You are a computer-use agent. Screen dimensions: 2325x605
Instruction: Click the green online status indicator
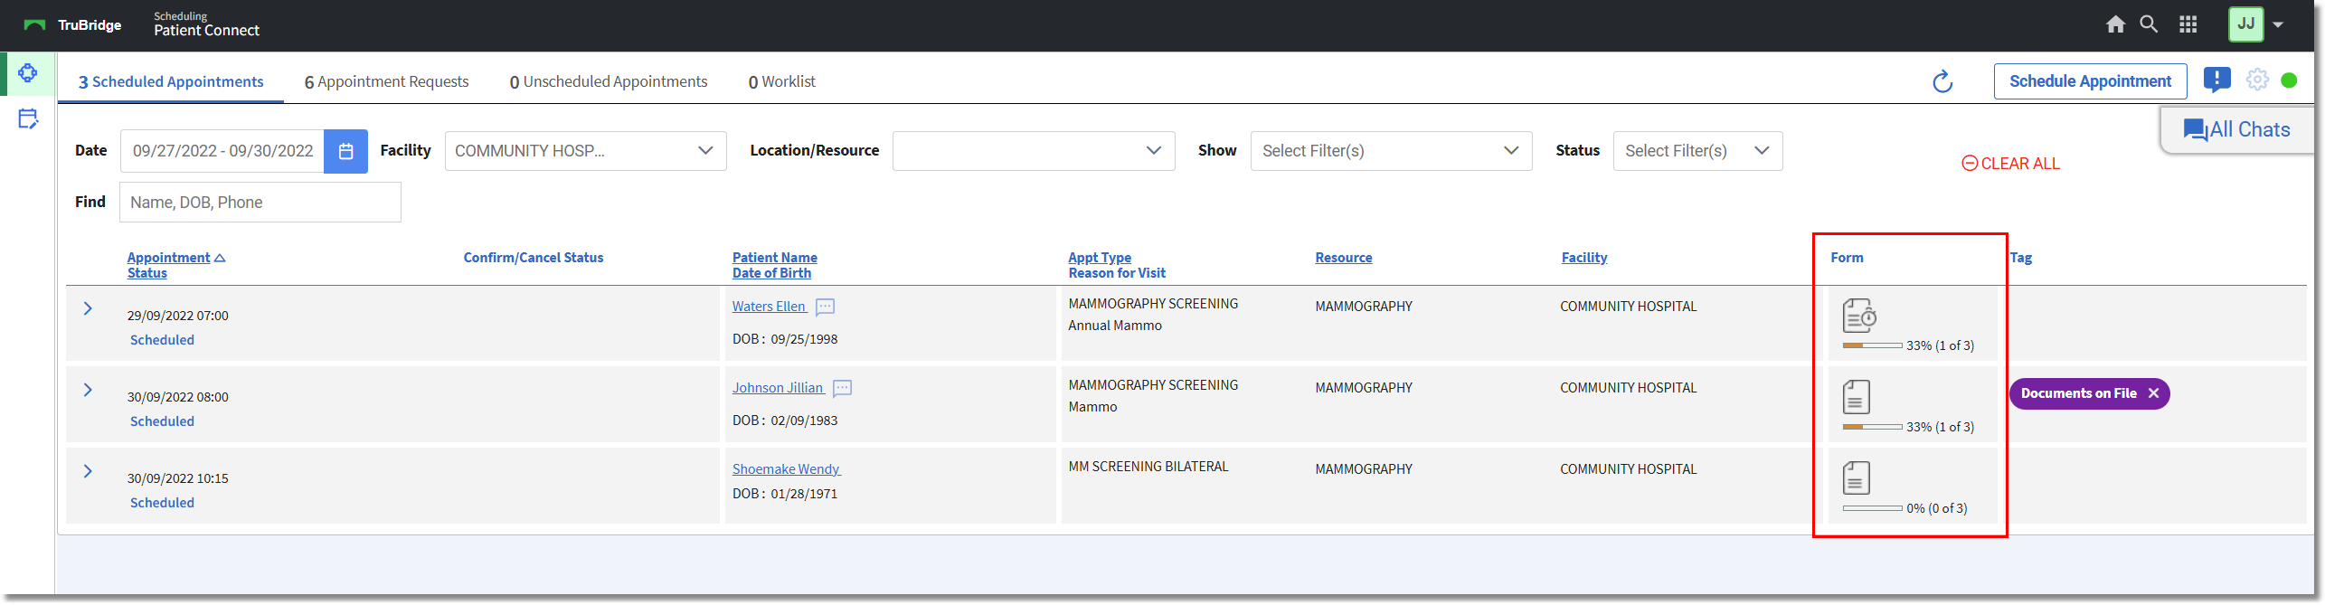pyautogui.click(x=2289, y=80)
